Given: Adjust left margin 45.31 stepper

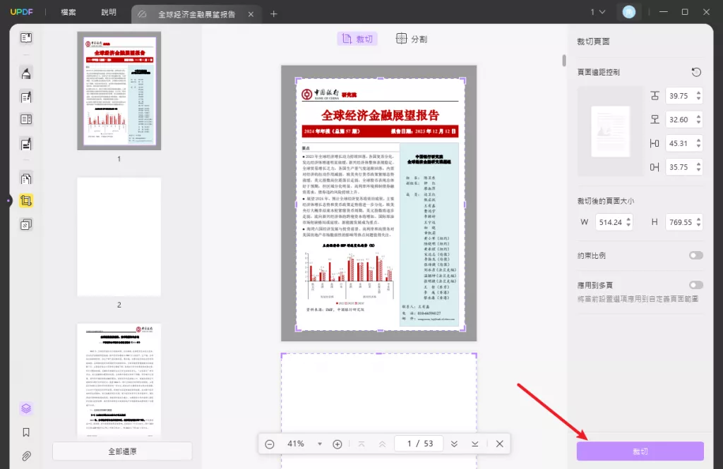Looking at the screenshot, I should [x=698, y=143].
